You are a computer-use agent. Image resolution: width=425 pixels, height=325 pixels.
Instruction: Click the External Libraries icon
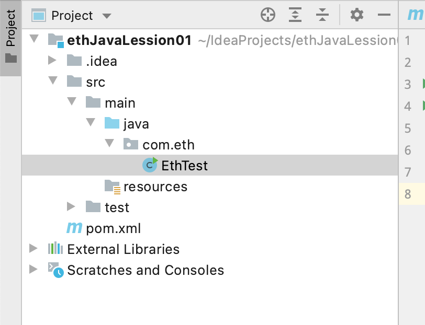(55, 248)
